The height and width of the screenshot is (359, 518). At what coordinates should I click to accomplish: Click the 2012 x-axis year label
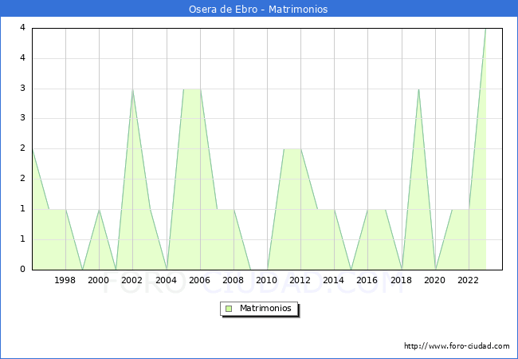(x=300, y=280)
